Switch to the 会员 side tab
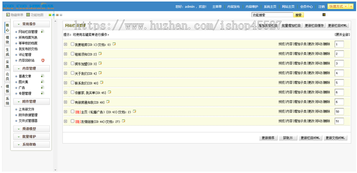 (x=8, y=76)
